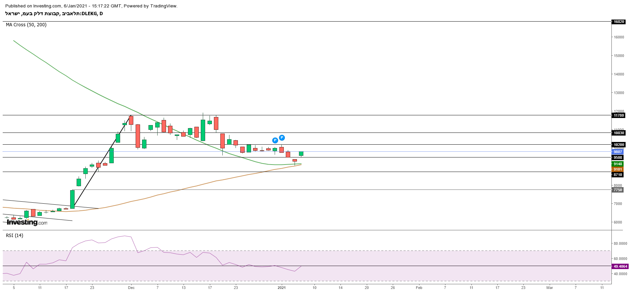Select the gray 7750 price level label

click(x=618, y=190)
